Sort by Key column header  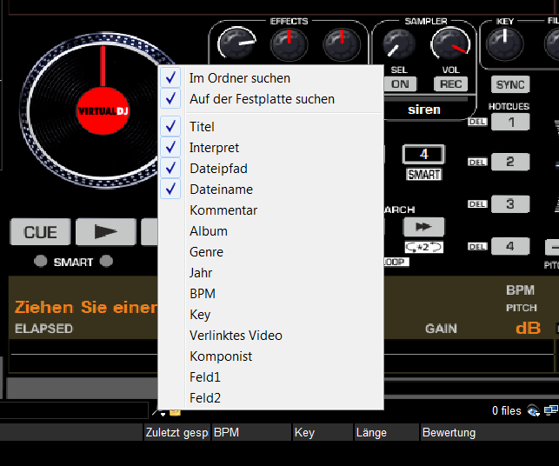click(x=323, y=432)
